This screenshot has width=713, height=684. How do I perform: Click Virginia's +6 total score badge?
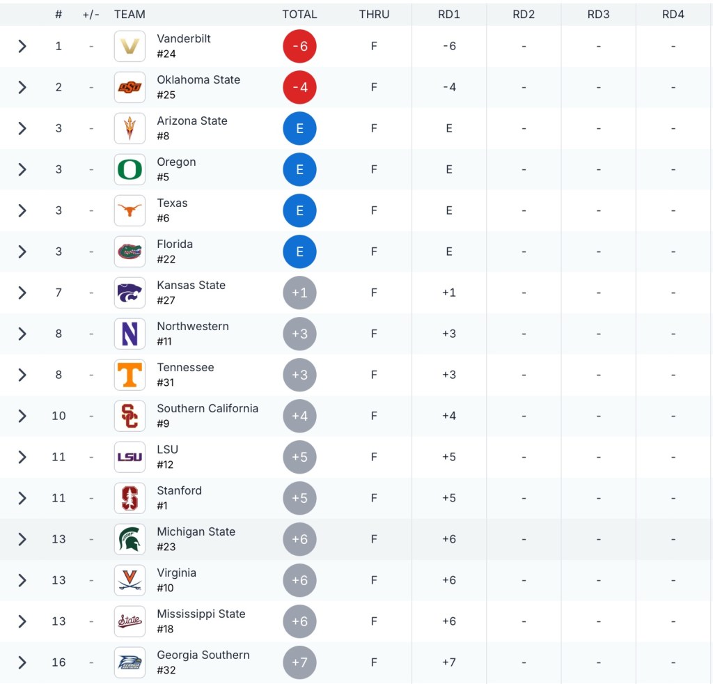pyautogui.click(x=299, y=580)
